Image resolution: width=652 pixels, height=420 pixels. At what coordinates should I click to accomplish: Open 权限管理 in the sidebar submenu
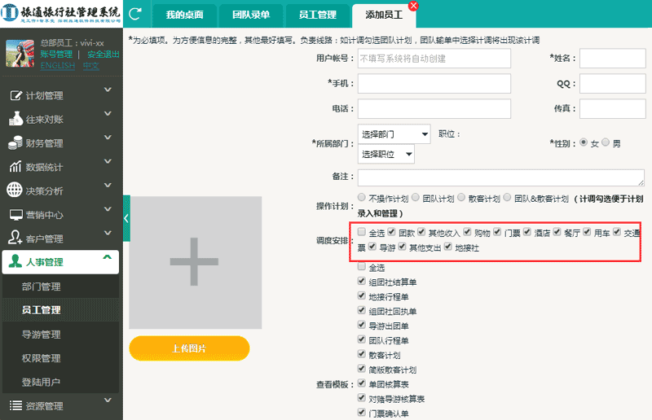[x=41, y=358]
